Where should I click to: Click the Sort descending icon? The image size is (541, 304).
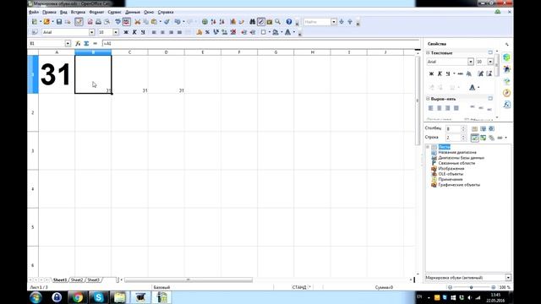(221, 22)
